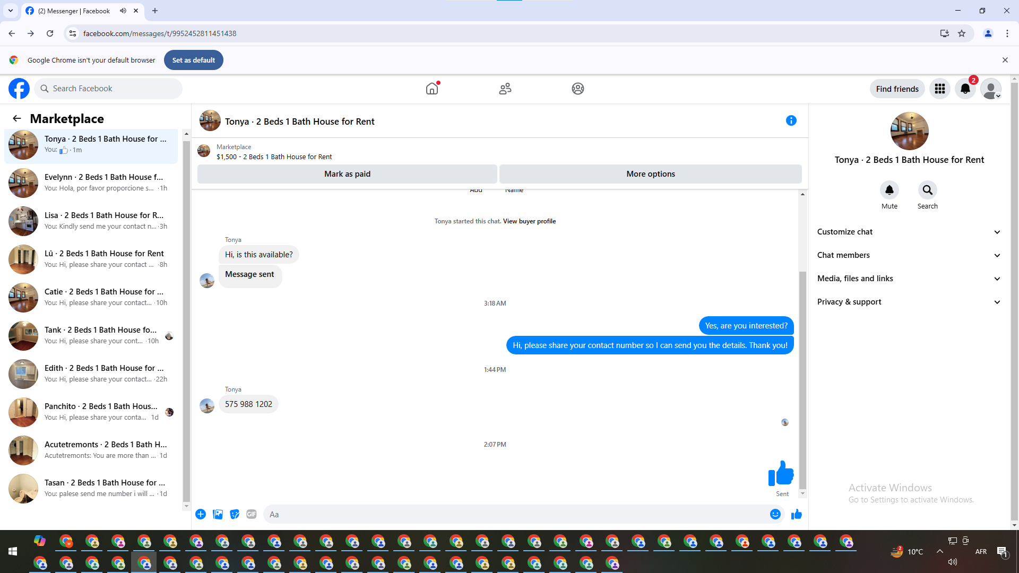Screen dimensions: 1019x573
Task: Open Chrome profile icon in toolbar
Action: click(988, 33)
